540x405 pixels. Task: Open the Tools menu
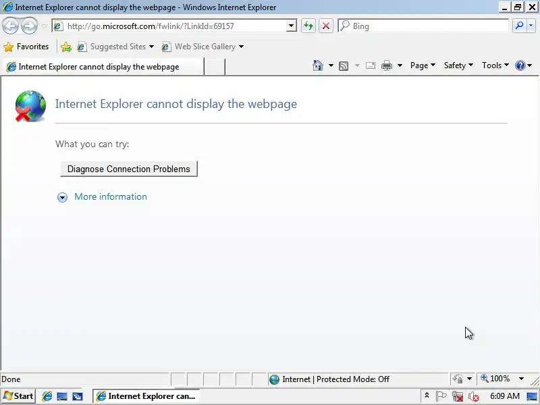(x=495, y=65)
